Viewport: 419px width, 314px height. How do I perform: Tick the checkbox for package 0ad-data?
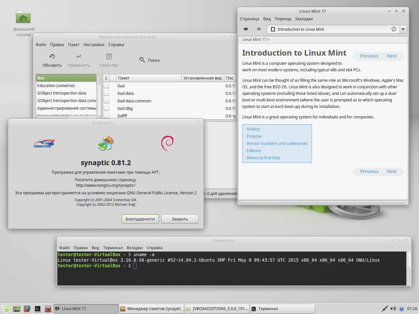(106, 93)
